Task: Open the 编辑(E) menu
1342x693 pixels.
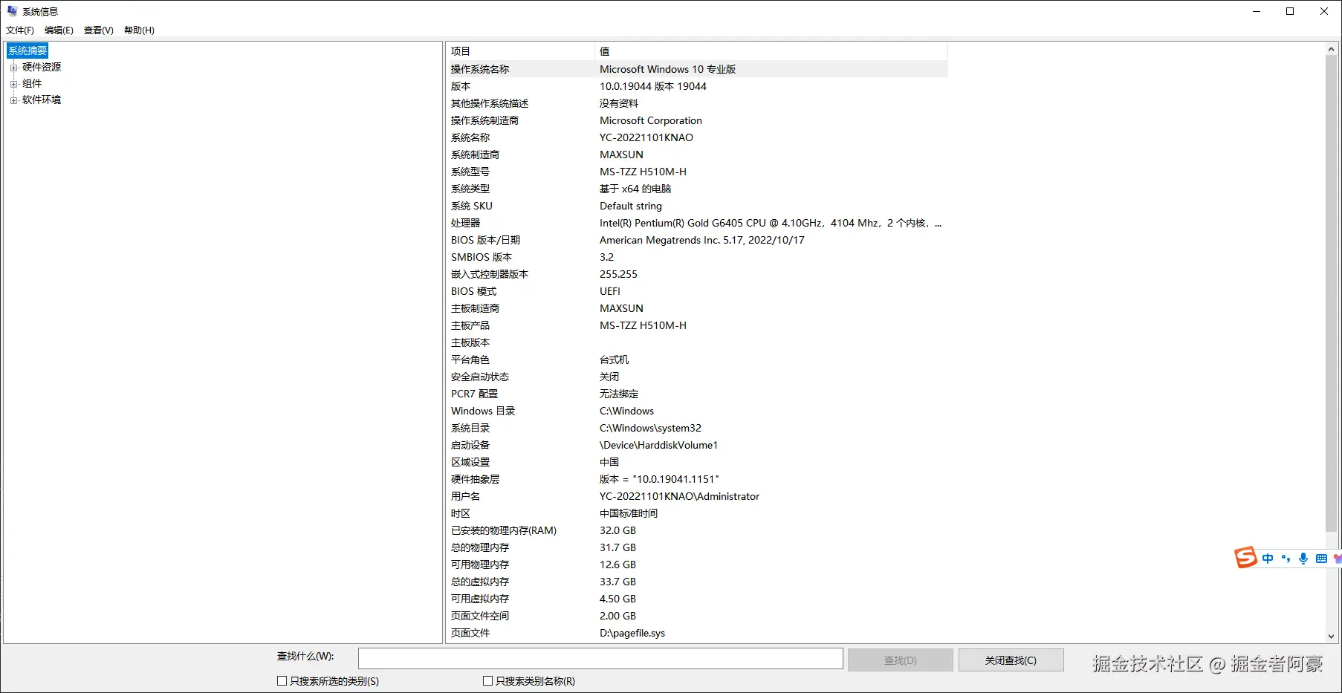Action: [x=59, y=30]
